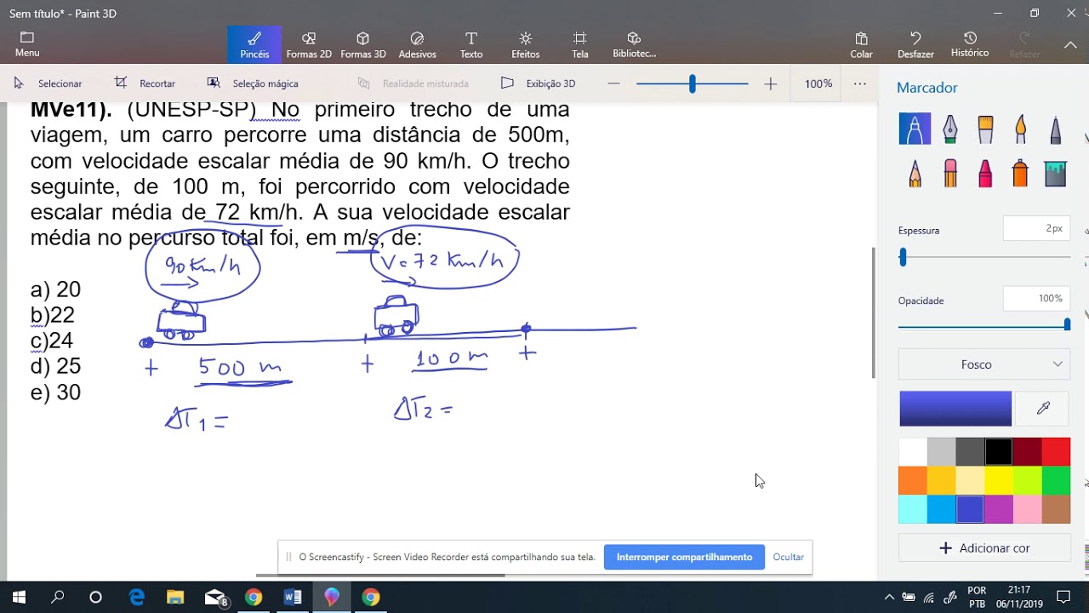Open the more options ellipsis menu
The width and height of the screenshot is (1089, 613).
click(860, 83)
